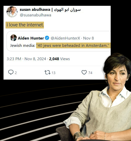Click the reply count number 2

click(x=16, y=73)
